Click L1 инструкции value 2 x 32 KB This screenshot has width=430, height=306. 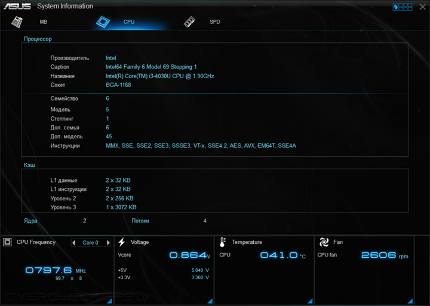tap(118, 189)
